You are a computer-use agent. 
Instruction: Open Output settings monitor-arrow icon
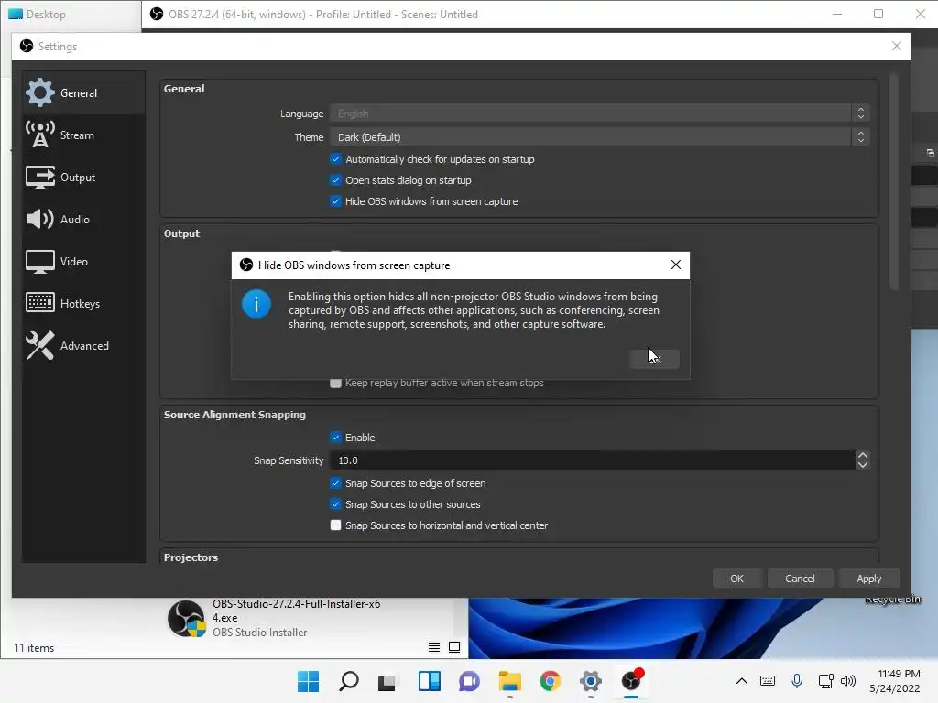tap(40, 178)
